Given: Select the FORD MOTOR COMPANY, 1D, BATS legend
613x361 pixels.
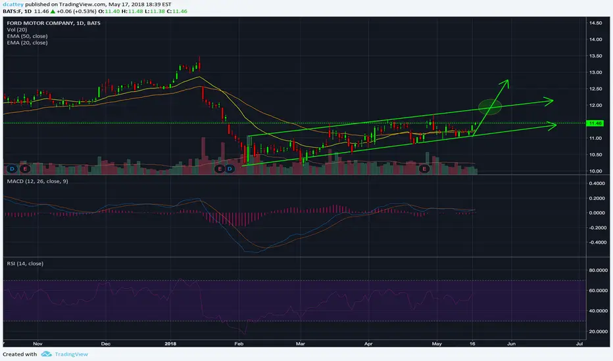Looking at the screenshot, I should tap(53, 23).
